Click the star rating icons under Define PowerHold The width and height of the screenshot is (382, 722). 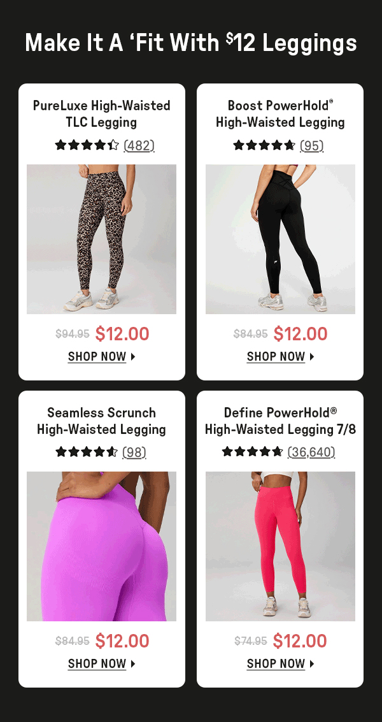[252, 452]
